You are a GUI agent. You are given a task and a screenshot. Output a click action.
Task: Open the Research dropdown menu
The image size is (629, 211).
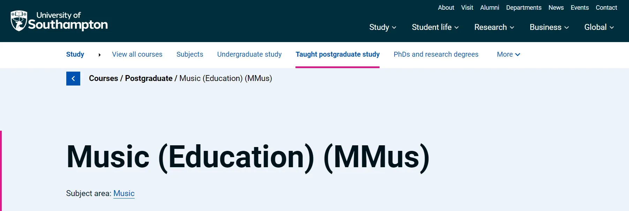(494, 27)
